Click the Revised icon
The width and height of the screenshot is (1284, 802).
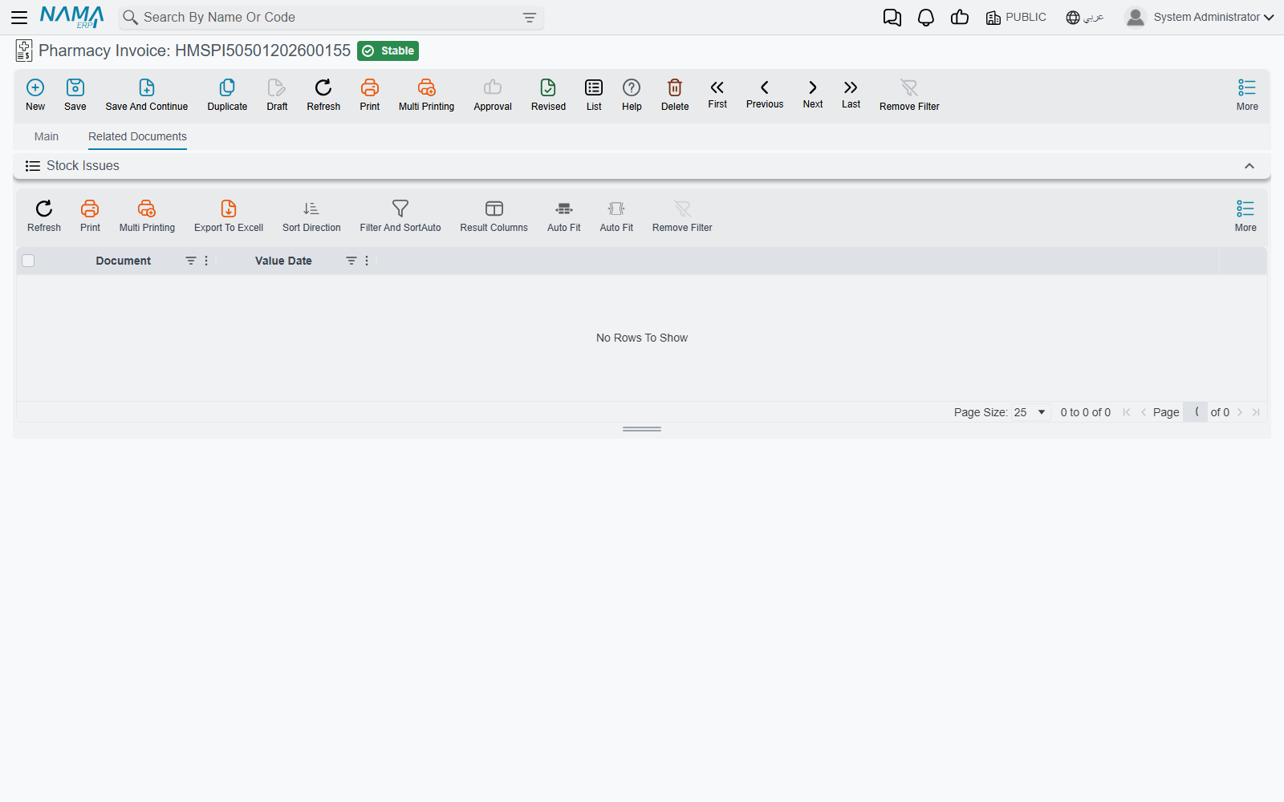tap(548, 95)
